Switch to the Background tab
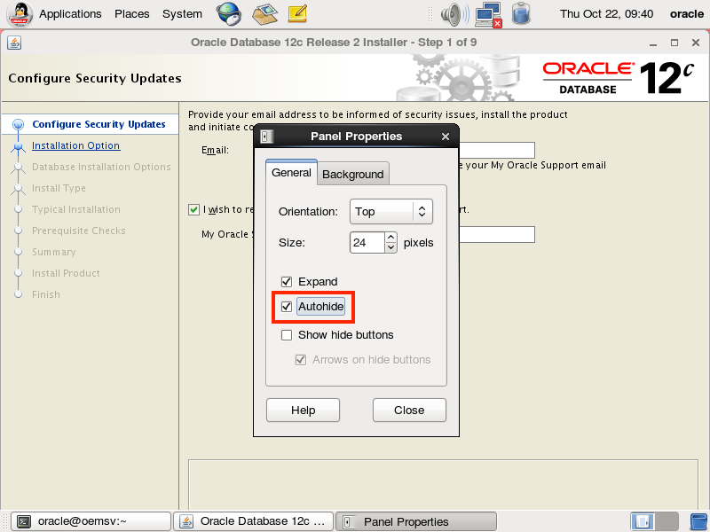This screenshot has height=532, width=710. (x=352, y=174)
